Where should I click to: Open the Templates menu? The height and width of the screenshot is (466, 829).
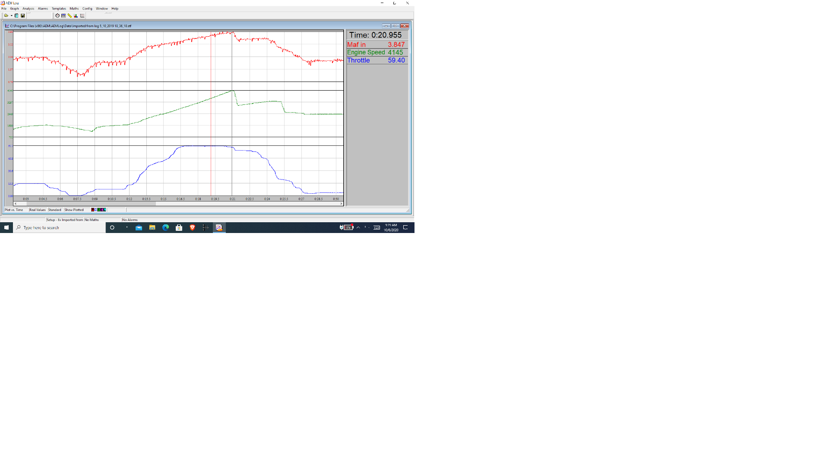[x=59, y=9]
